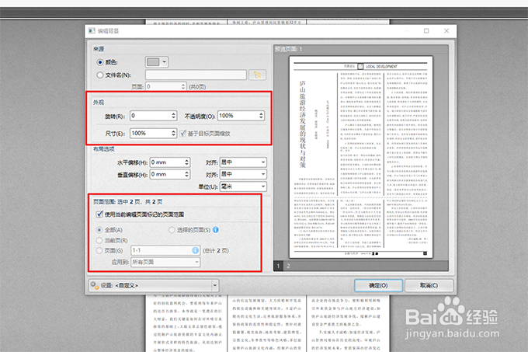Click the 编辑背景 dialog title icon
The height and width of the screenshot is (352, 528).
(x=92, y=31)
